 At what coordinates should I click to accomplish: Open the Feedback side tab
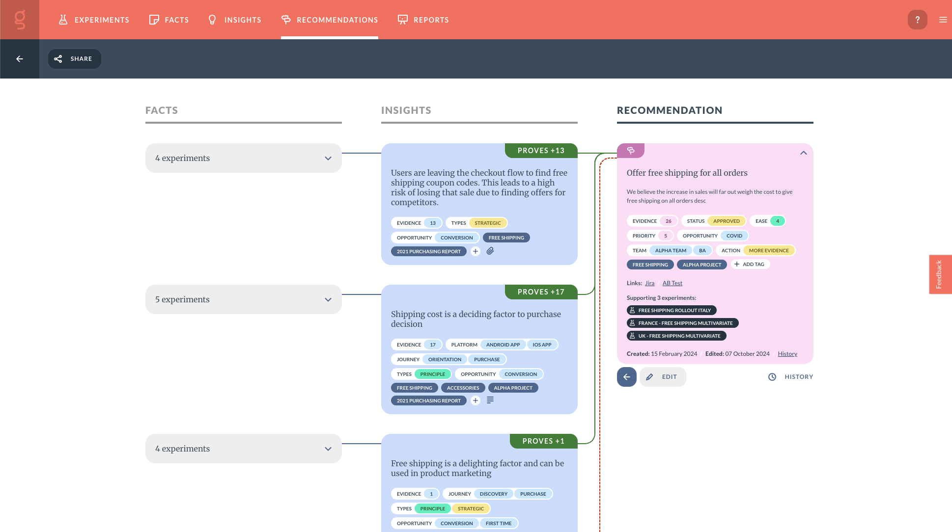pos(940,274)
